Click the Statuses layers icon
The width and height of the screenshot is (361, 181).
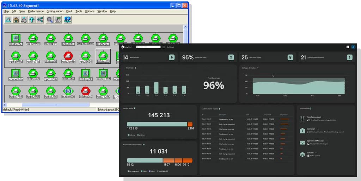[302, 154]
